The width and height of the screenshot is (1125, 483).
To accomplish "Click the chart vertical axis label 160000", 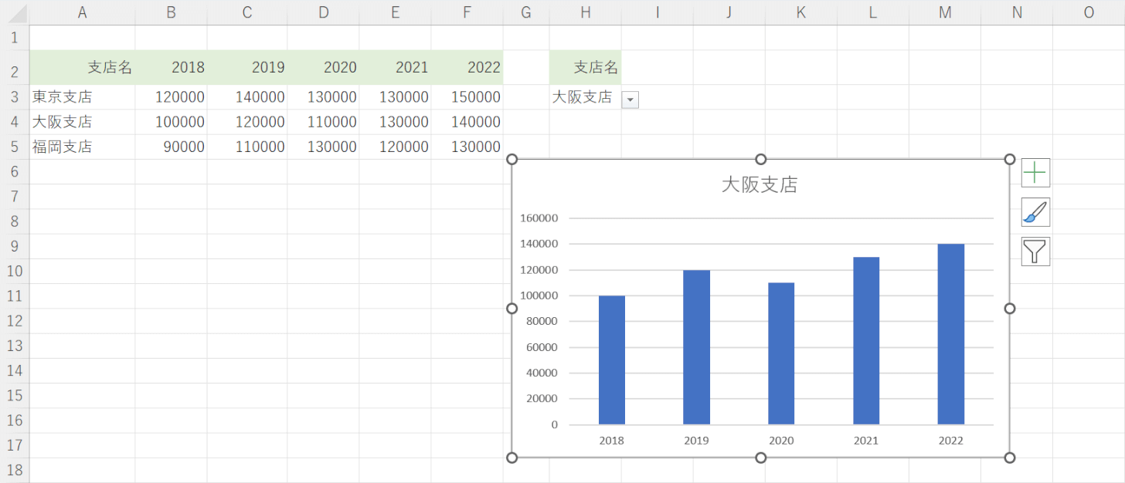I will click(x=539, y=218).
